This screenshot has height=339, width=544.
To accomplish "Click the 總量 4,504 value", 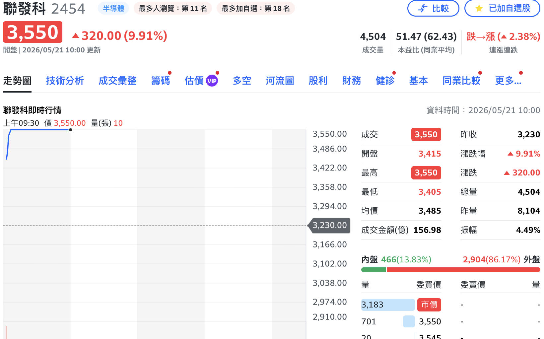I will pyautogui.click(x=529, y=192).
